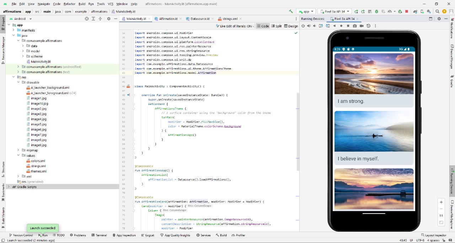The width and height of the screenshot is (455, 243).
Task: Switch to strings.xml editor tab
Action: click(x=230, y=19)
